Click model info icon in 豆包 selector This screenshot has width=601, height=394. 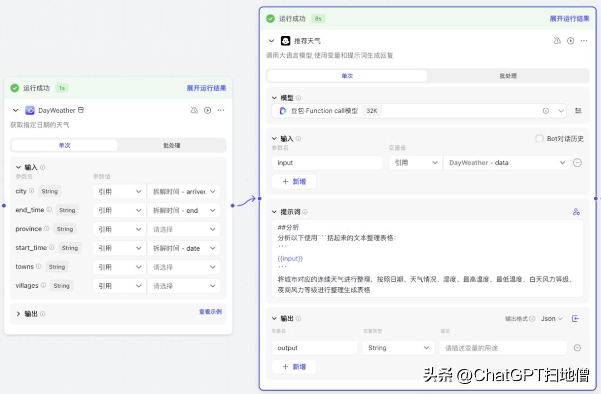[545, 111]
